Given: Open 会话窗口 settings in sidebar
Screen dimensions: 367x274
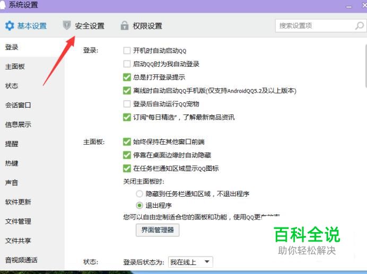Looking at the screenshot, I should click(32, 105).
